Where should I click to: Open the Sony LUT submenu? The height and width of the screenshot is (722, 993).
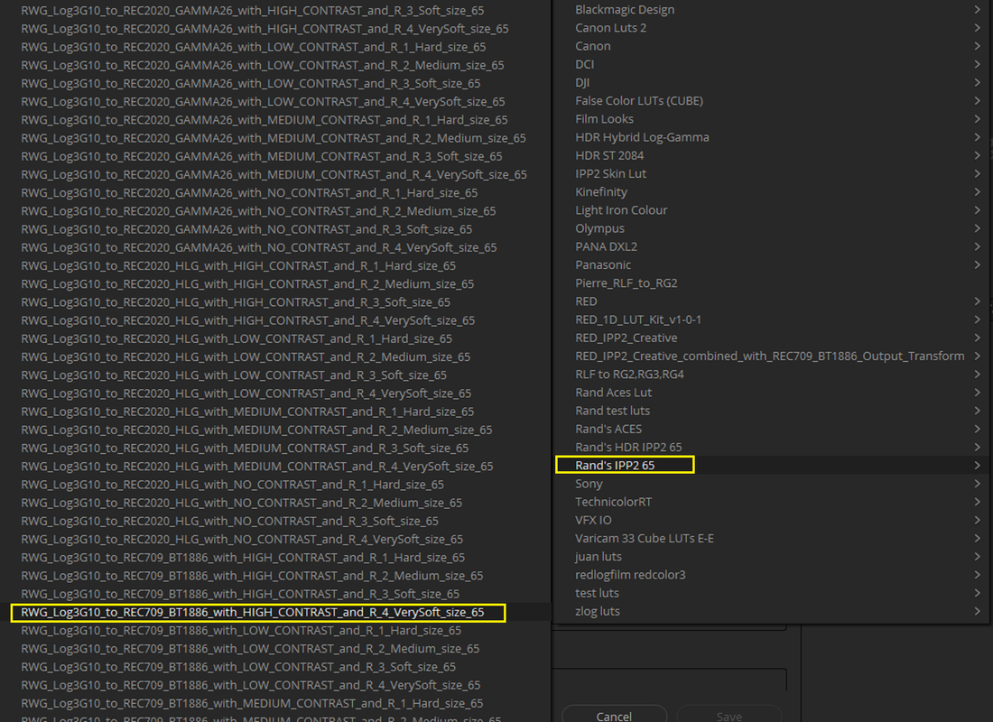pos(771,484)
